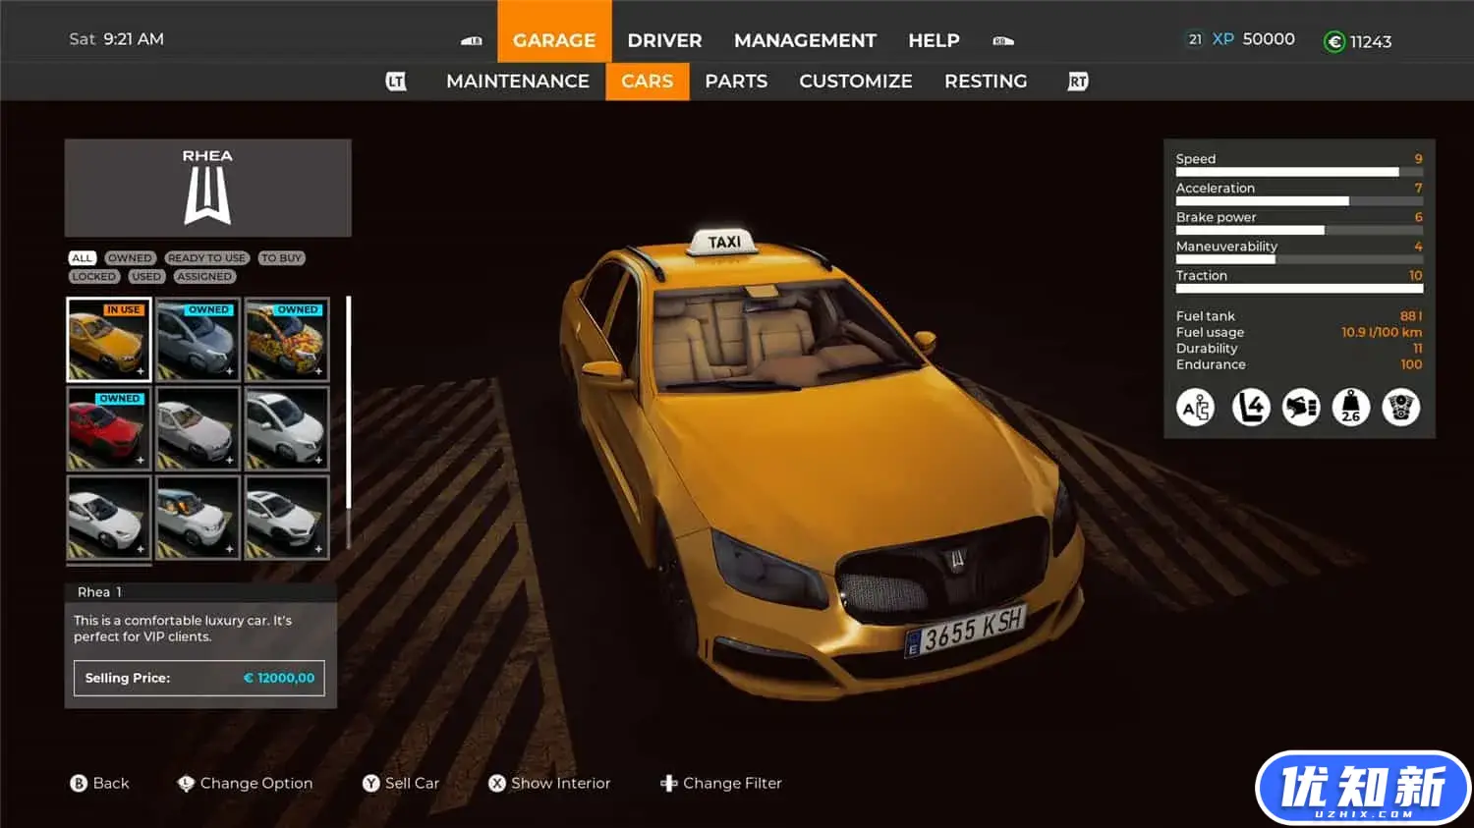Click the 2.6 weight icon
This screenshot has width=1474, height=828.
(x=1351, y=408)
